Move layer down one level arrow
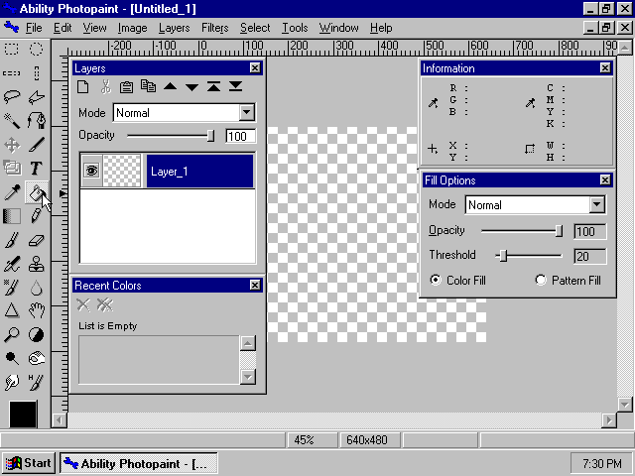 (191, 86)
